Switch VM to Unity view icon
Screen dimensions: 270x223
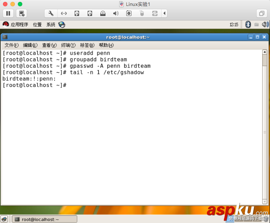[x=262, y=13]
